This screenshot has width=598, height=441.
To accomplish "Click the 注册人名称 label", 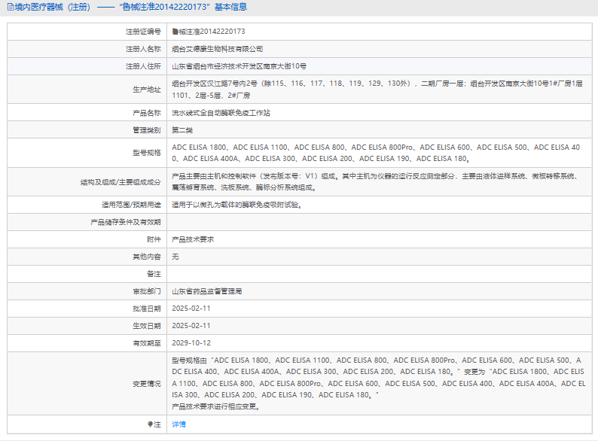I will [143, 49].
